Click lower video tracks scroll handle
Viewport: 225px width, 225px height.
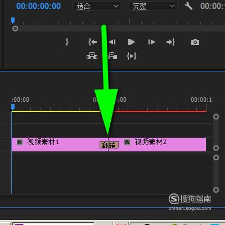216,148
